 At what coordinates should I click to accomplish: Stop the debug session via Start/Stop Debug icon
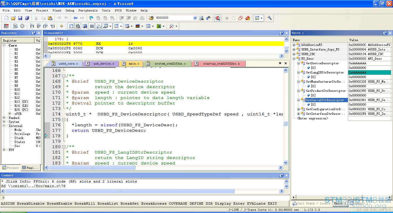218,18
